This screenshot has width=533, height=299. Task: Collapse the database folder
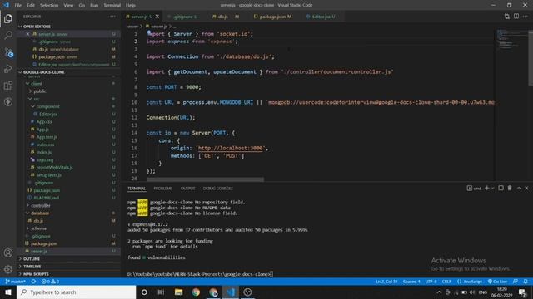[x=40, y=213]
